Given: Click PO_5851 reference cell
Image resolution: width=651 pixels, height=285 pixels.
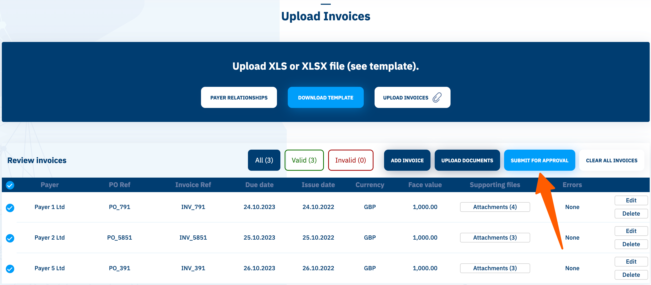Looking at the screenshot, I should (119, 237).
